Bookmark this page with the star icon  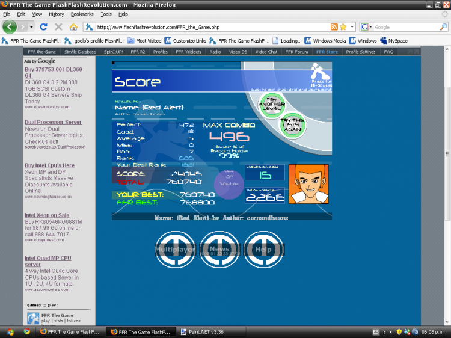343,27
